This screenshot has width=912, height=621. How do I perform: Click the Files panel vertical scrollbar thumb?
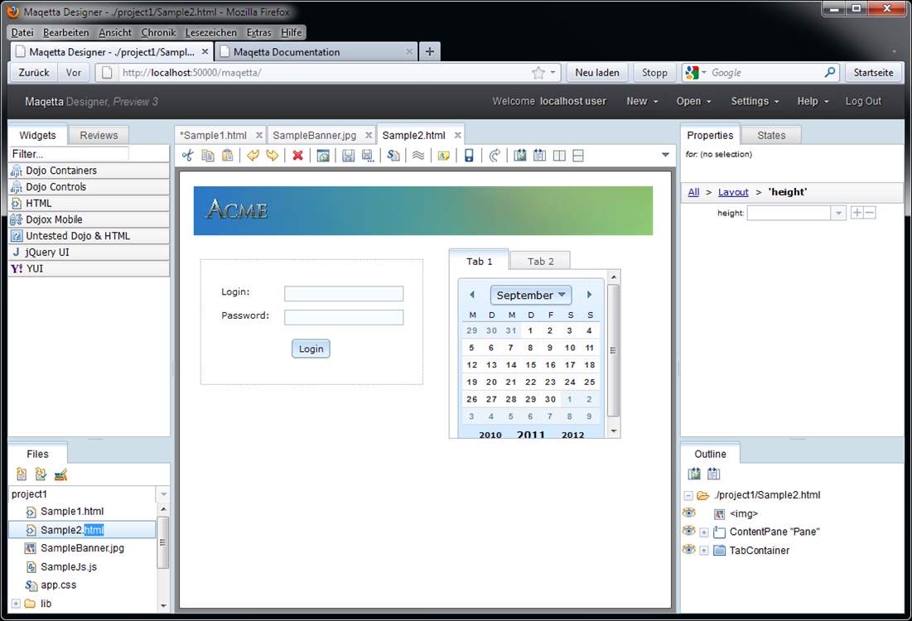[163, 542]
